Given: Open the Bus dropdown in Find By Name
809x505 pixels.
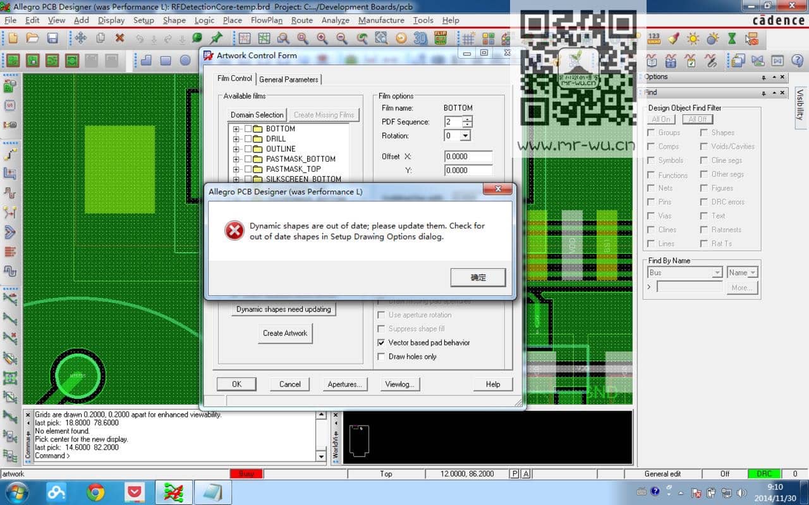Looking at the screenshot, I should (717, 273).
